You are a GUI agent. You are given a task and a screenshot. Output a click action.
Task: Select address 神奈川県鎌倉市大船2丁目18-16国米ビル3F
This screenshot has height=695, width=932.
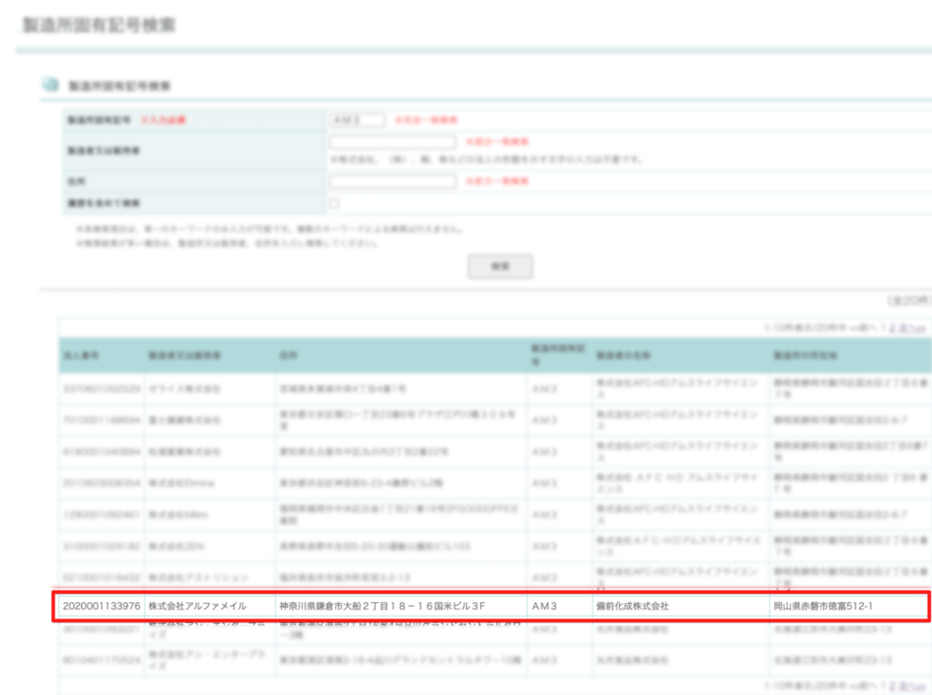click(382, 606)
